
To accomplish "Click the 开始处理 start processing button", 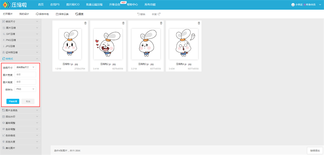I will pos(13,101).
